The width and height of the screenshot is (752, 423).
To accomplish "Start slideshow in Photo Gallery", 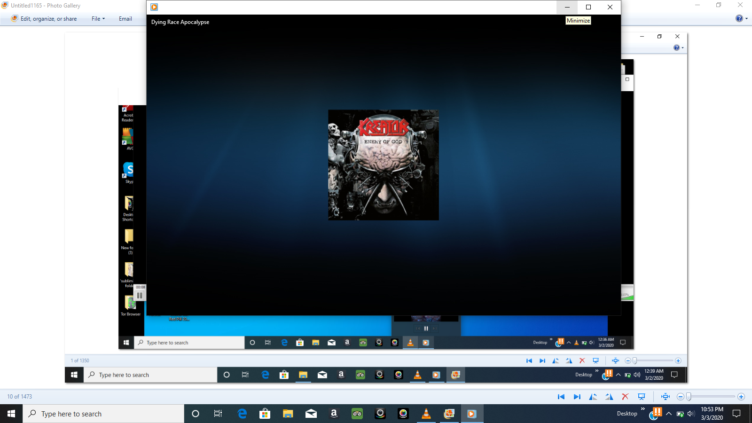I will click(x=642, y=397).
